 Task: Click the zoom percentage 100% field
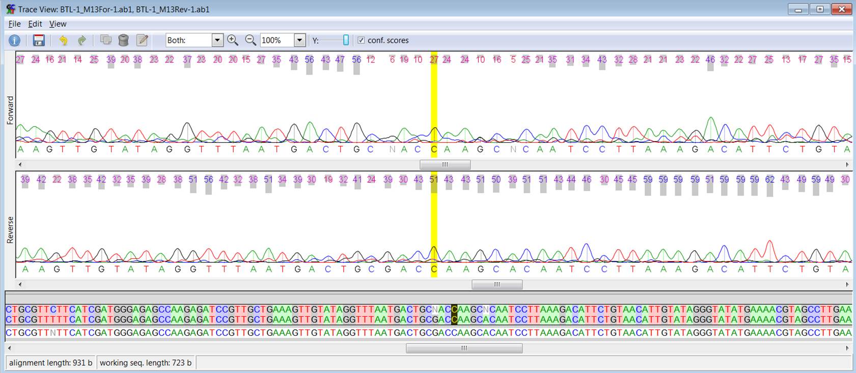click(x=277, y=40)
